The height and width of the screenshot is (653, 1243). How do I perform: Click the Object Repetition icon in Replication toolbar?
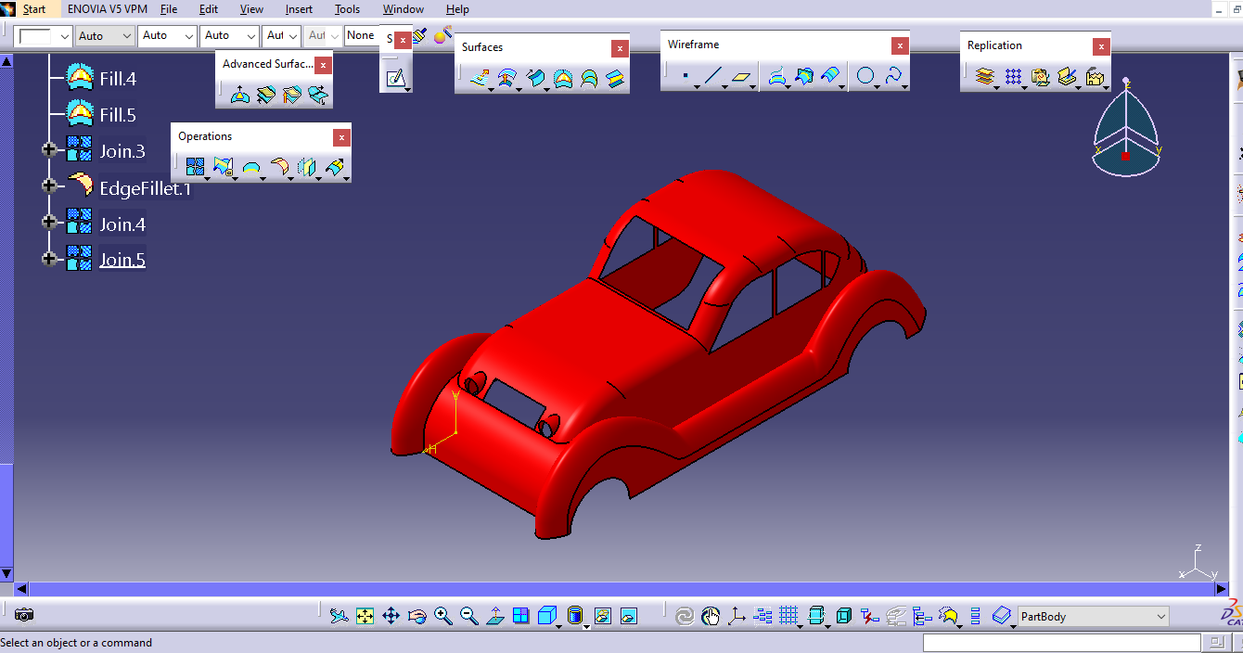pos(984,77)
